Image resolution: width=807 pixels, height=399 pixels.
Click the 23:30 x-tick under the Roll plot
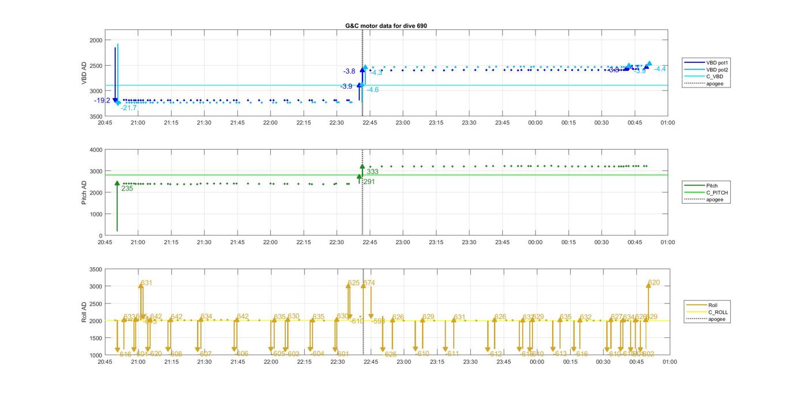point(470,362)
